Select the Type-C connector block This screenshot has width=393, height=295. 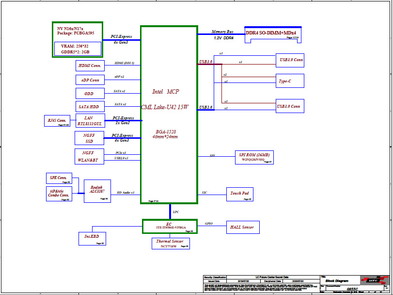[x=289, y=81]
